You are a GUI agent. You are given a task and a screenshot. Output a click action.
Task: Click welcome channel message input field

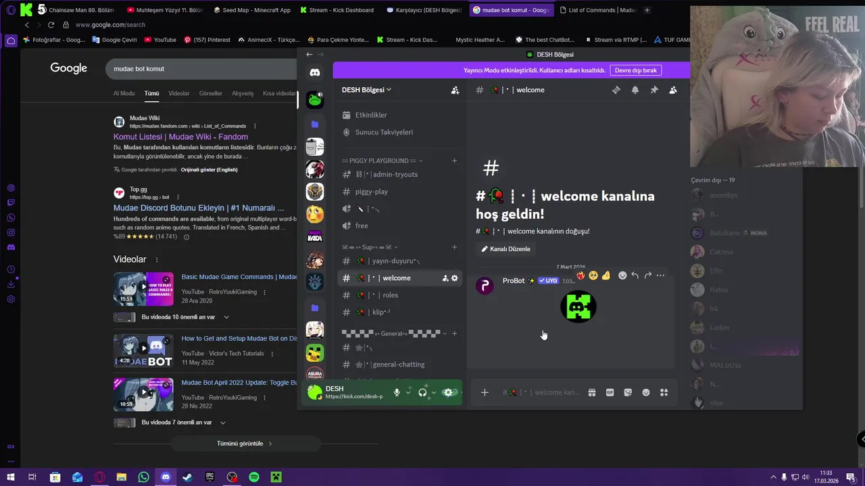(x=541, y=392)
